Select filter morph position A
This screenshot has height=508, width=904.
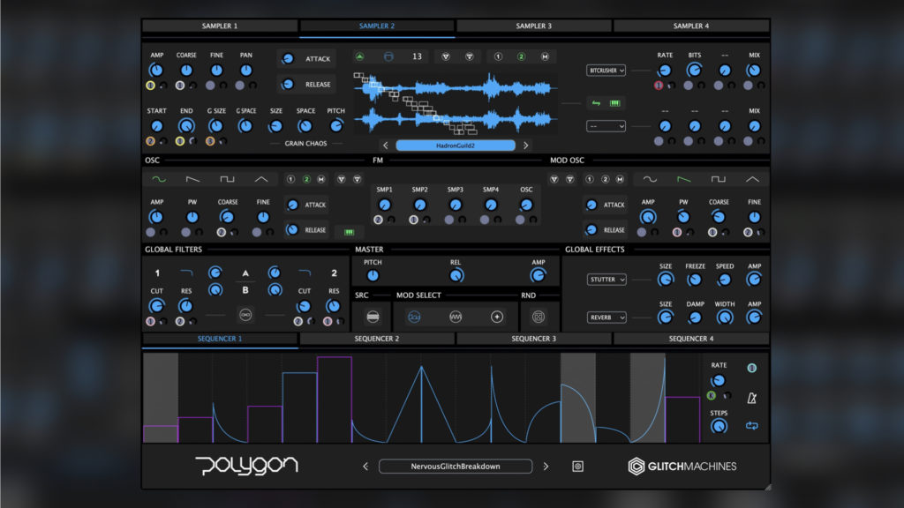coord(245,273)
